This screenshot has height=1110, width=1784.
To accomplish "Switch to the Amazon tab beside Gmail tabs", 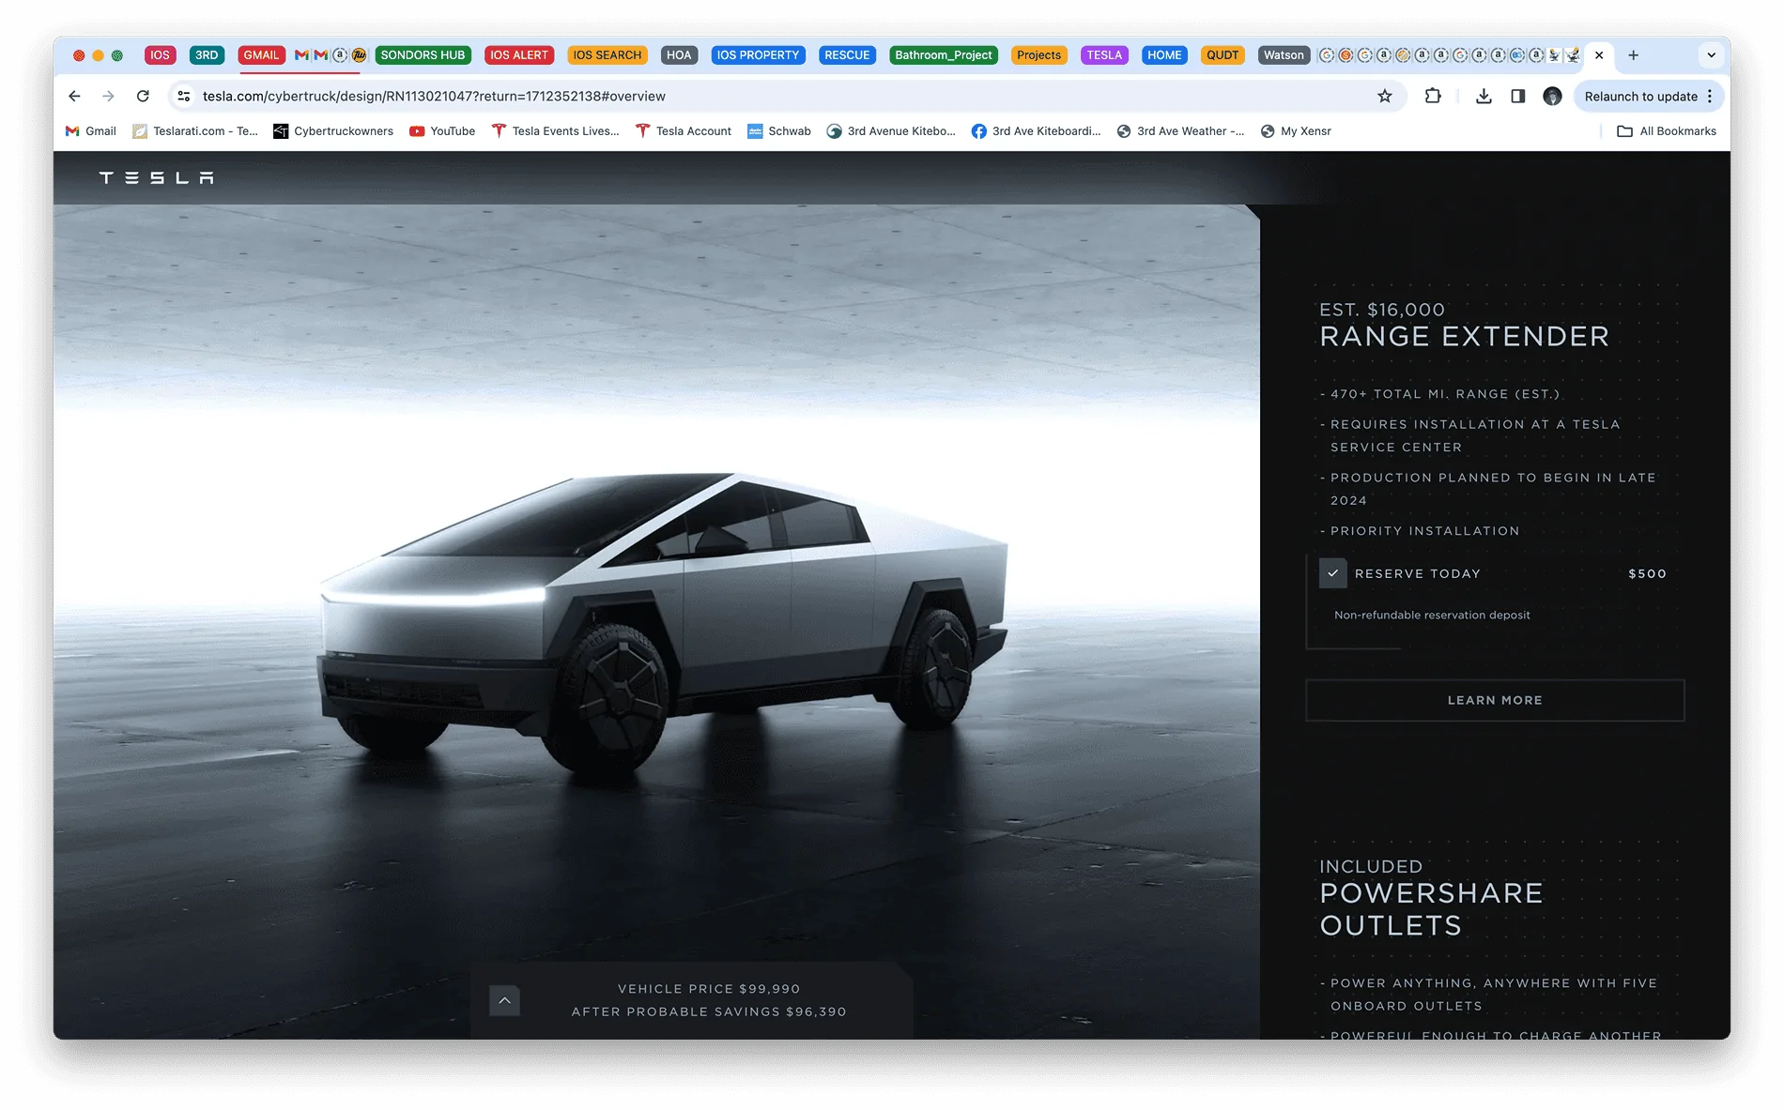I will (x=340, y=55).
